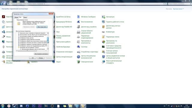Open the Крупные значки view dropdown
Screen dimensions: 192x108
coord(178,9)
